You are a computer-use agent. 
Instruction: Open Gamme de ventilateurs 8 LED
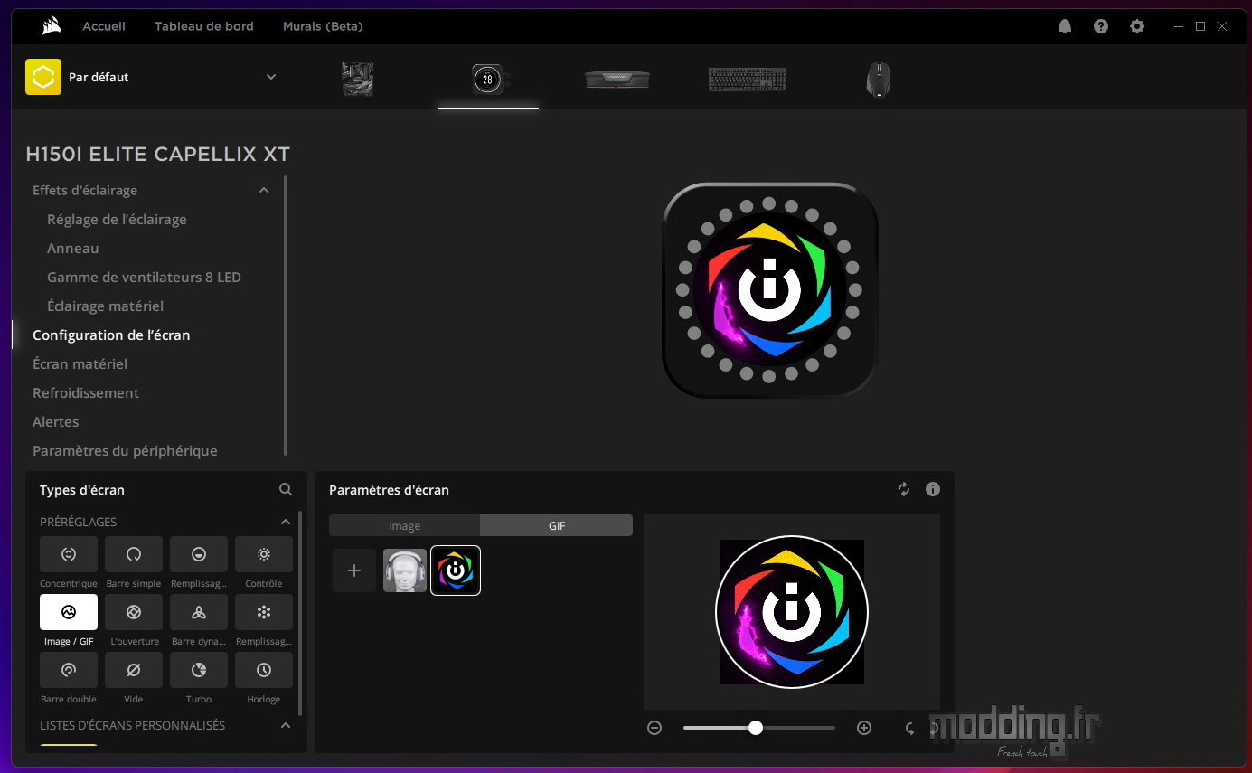coord(144,277)
